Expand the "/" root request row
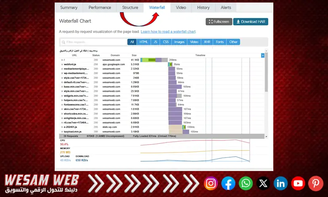Image resolution: width=328 pixels, height=197 pixels. pyautogui.click(x=62, y=60)
